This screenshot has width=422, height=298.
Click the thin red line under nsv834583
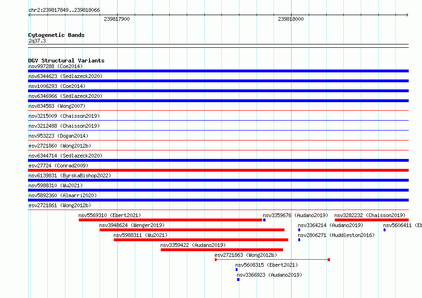(218, 110)
